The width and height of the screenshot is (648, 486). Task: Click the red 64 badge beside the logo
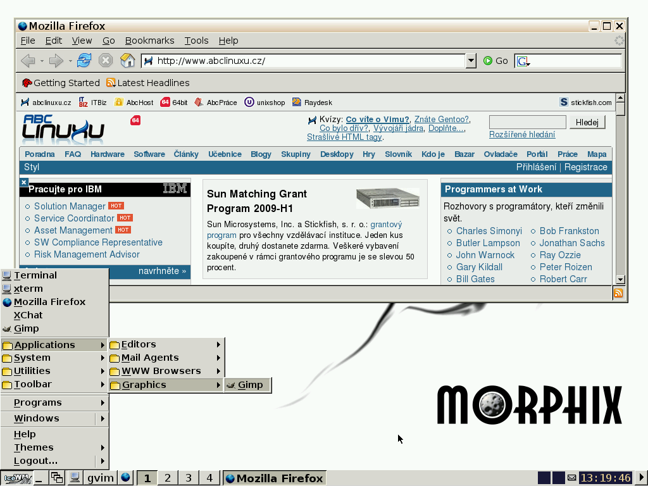[x=135, y=120]
